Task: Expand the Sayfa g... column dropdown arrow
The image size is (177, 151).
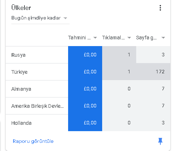Action: coord(163,38)
